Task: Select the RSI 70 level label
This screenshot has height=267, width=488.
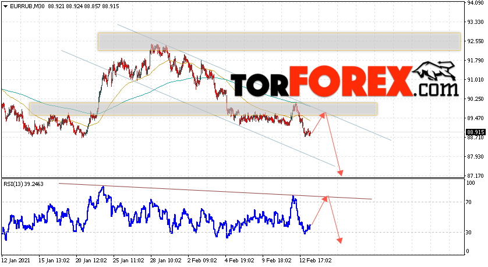Action: (469, 202)
